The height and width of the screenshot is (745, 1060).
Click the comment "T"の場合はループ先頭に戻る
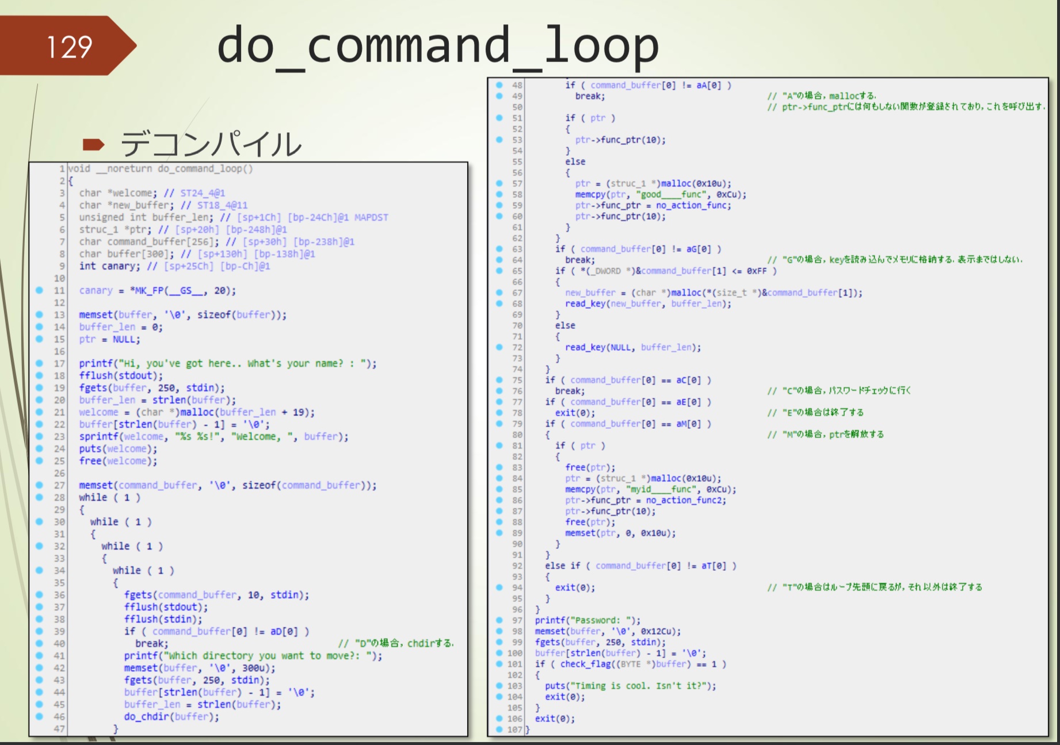pyautogui.click(x=875, y=587)
